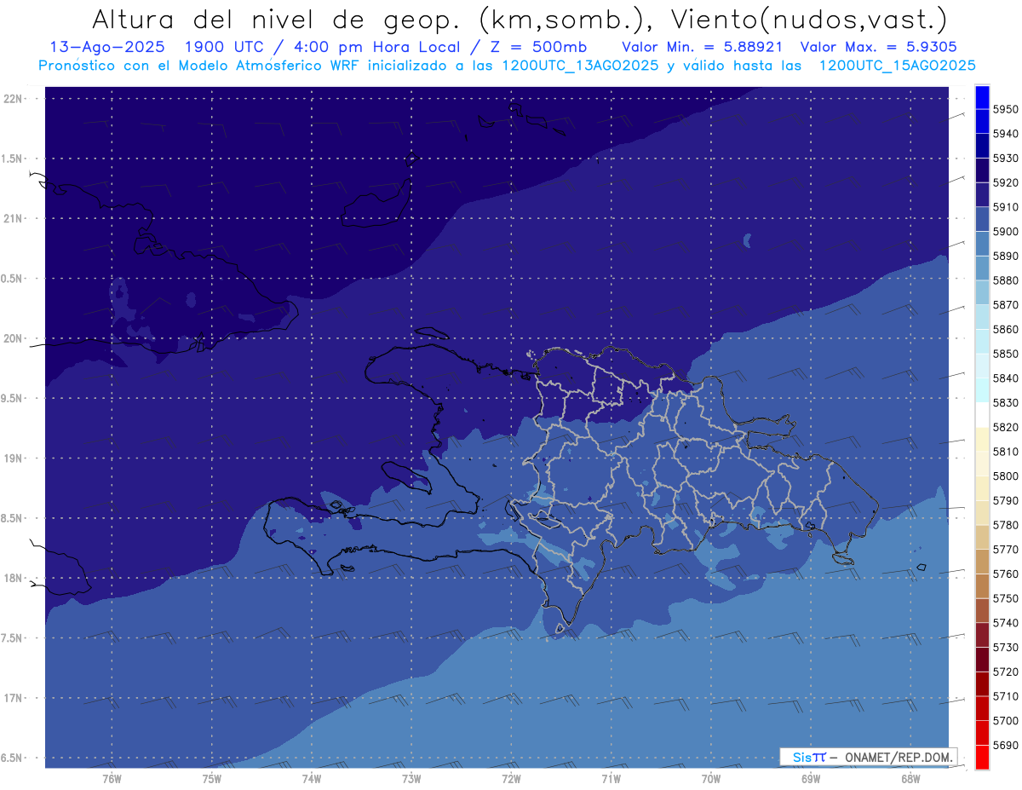
Task: Click the 5800 colorbar value
Action: pyautogui.click(x=1005, y=476)
